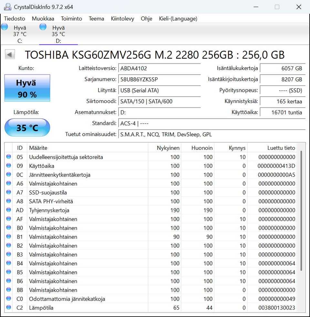Click status orb of SSD-suojaustila row
The height and width of the screenshot is (317, 310).
9,192
